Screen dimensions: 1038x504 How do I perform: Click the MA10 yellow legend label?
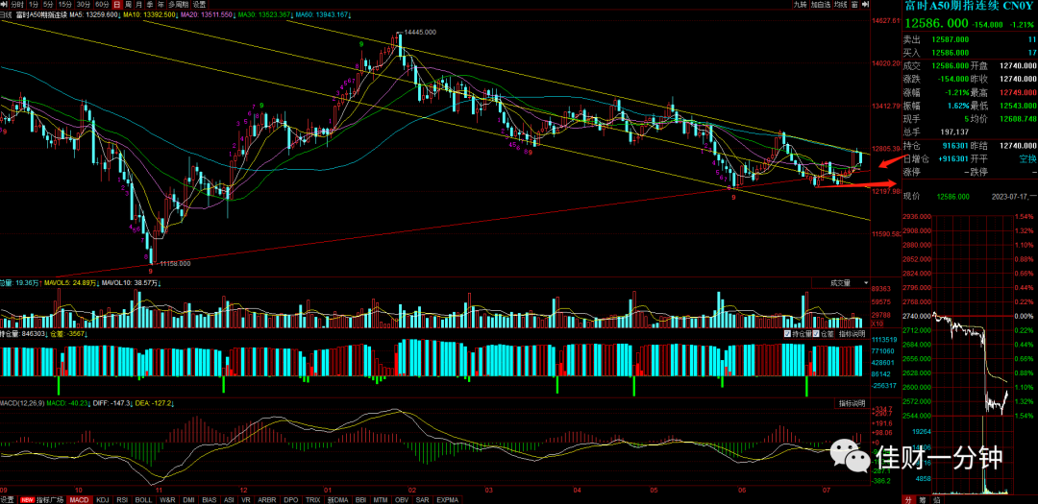tap(149, 14)
